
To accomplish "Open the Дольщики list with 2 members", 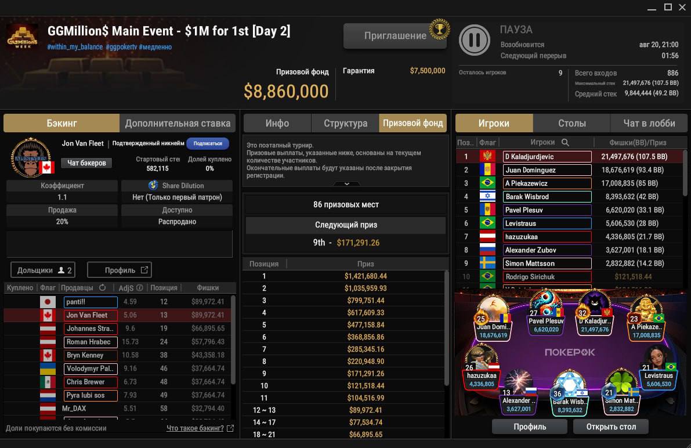I will (43, 270).
